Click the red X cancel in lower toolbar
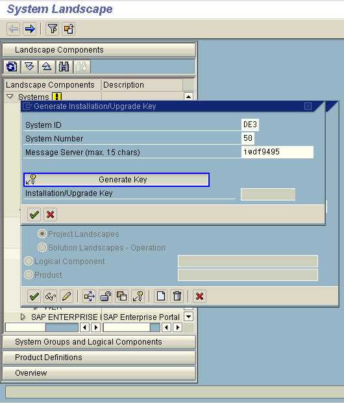 coord(199,297)
